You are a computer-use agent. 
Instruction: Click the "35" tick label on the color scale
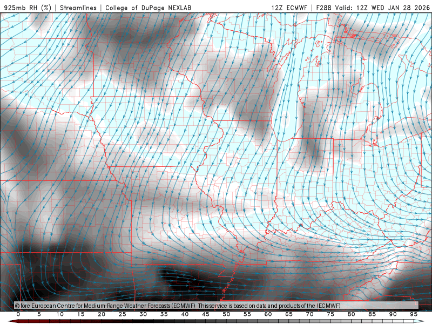coord(164,314)
